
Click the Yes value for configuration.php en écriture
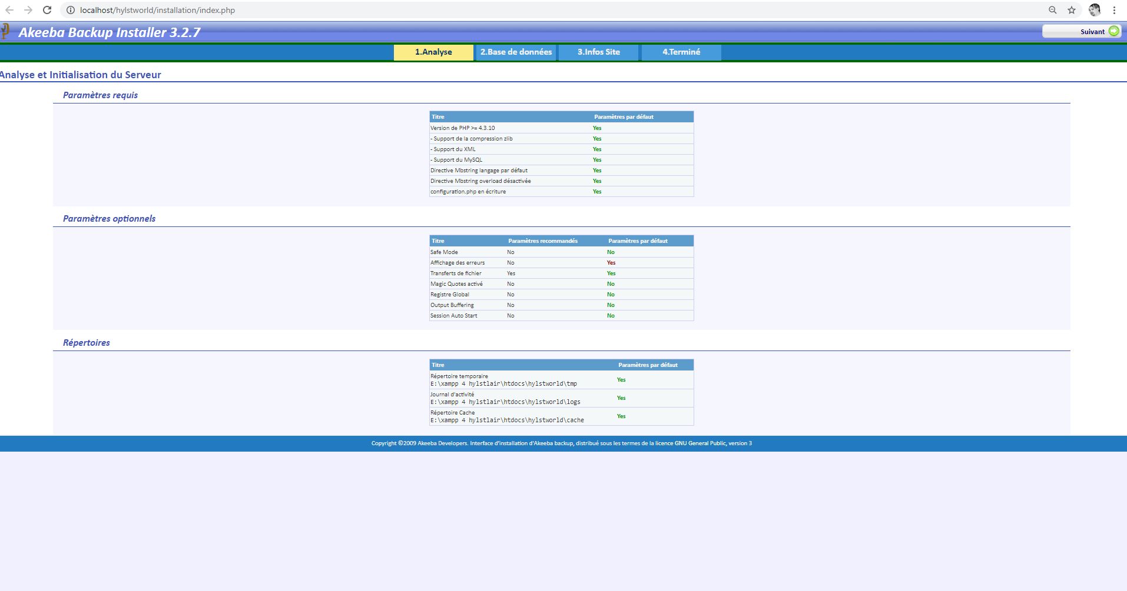coord(597,192)
